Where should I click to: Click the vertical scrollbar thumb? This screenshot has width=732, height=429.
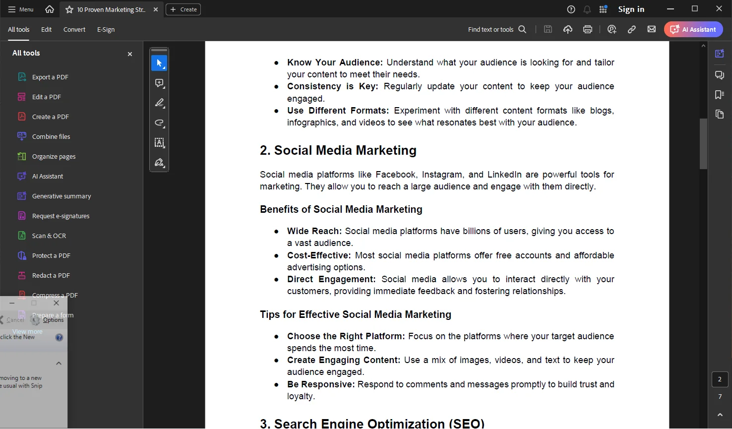click(x=703, y=144)
